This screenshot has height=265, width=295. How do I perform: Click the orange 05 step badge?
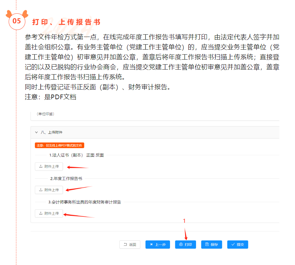[x=17, y=21]
